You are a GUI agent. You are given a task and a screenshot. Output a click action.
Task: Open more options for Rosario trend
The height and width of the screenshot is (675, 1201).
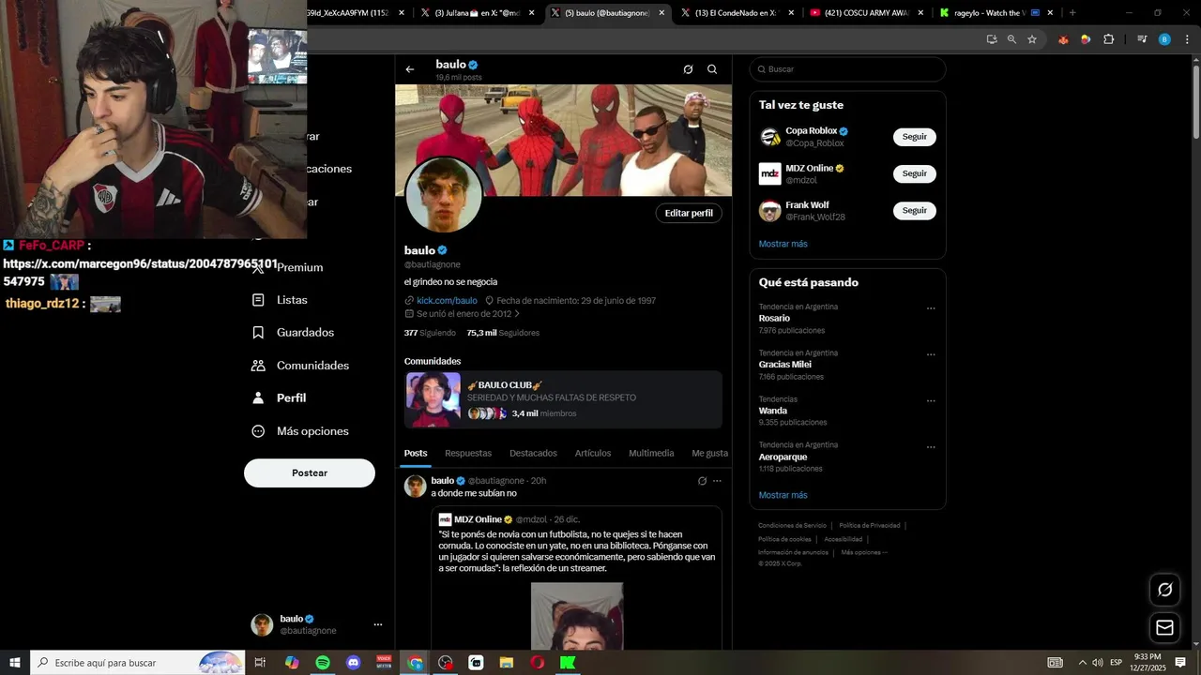tap(931, 308)
